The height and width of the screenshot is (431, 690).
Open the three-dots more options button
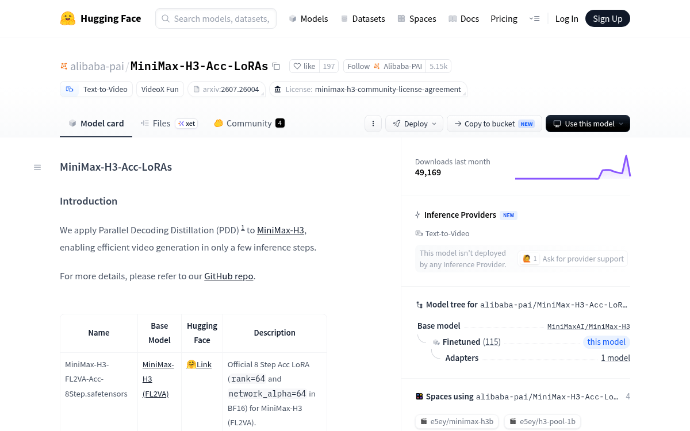(x=373, y=124)
